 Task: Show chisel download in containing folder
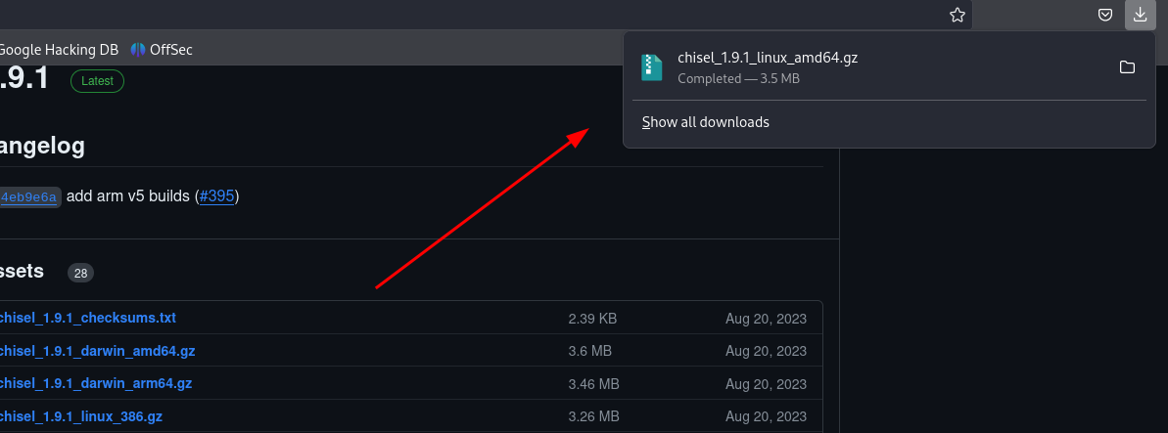click(1127, 67)
